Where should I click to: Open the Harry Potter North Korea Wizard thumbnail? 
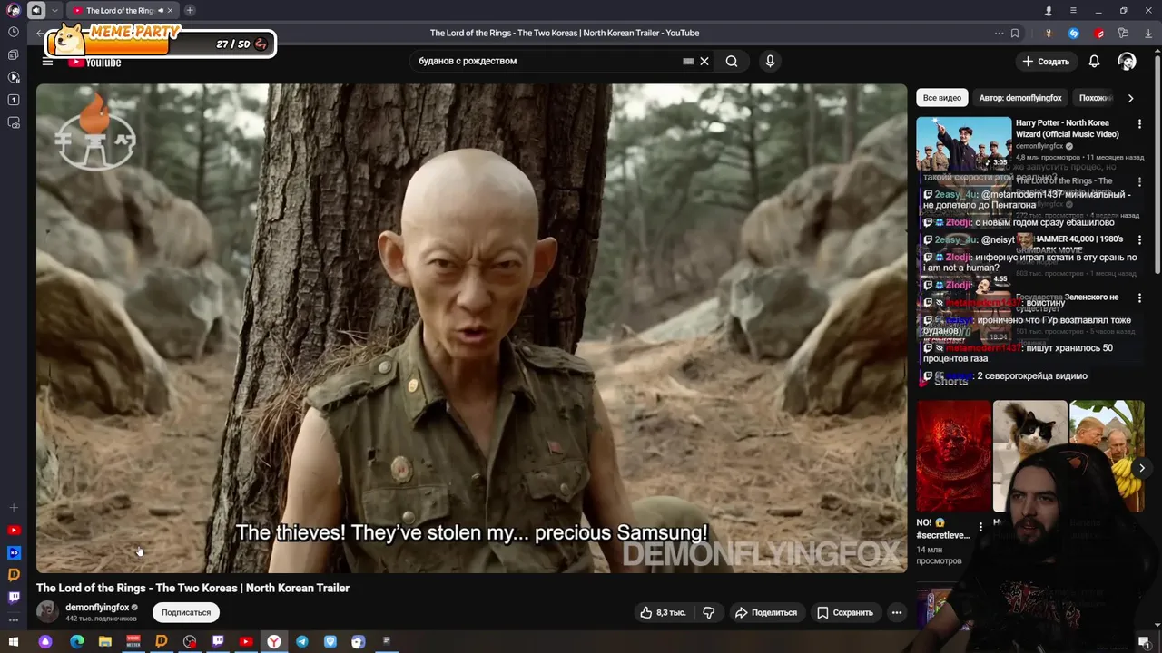coord(963,143)
